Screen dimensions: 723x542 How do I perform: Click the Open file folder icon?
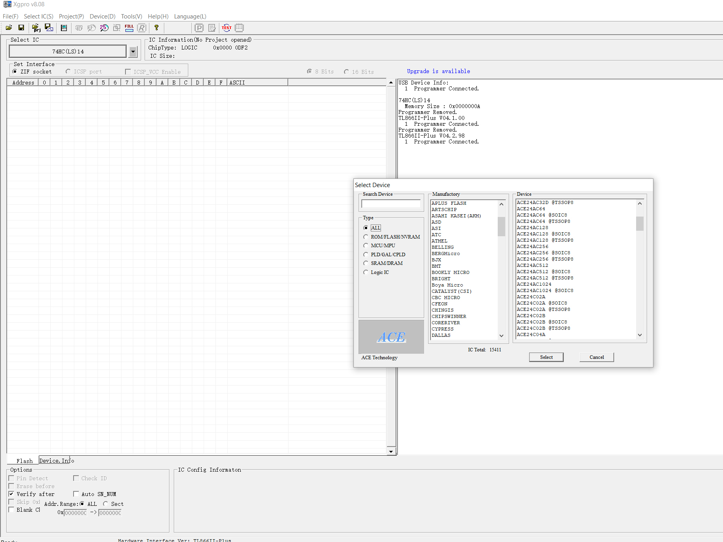9,28
